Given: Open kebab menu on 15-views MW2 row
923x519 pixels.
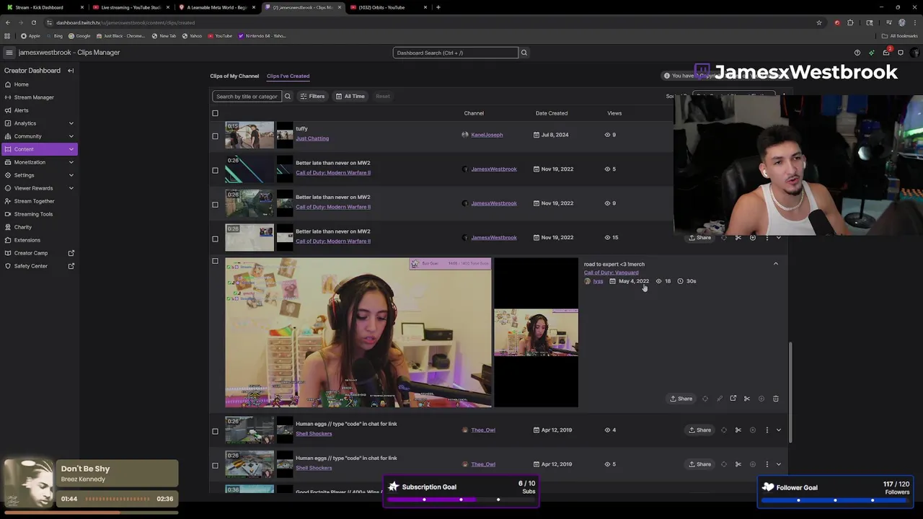Looking at the screenshot, I should tap(767, 238).
